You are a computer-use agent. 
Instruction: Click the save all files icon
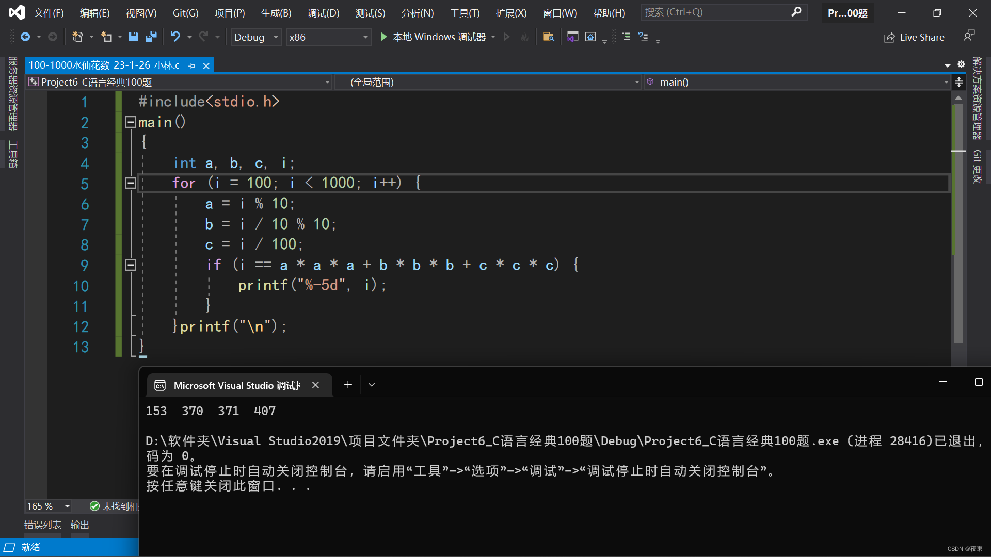(151, 37)
